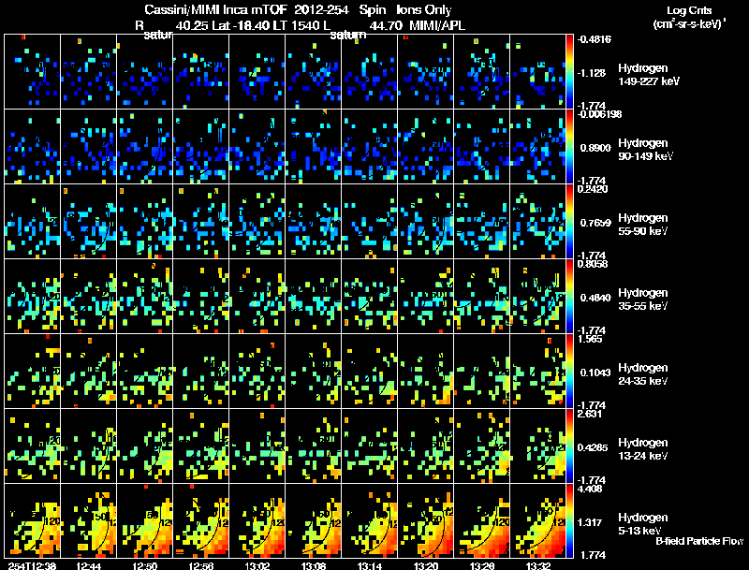Click the '0.2420' color scale value
Viewport: 749px width, 570px height.
(593, 189)
